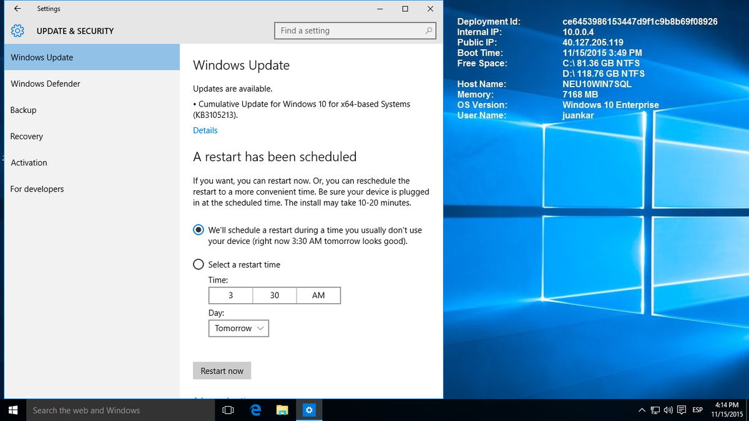Screen dimensions: 749x421
Task: Open Action Center from the system tray
Action: (x=682, y=410)
